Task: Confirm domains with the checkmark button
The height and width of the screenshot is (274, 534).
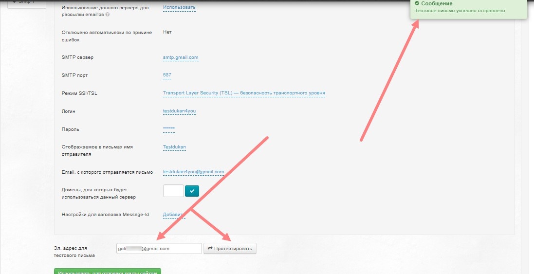Action: (192, 191)
